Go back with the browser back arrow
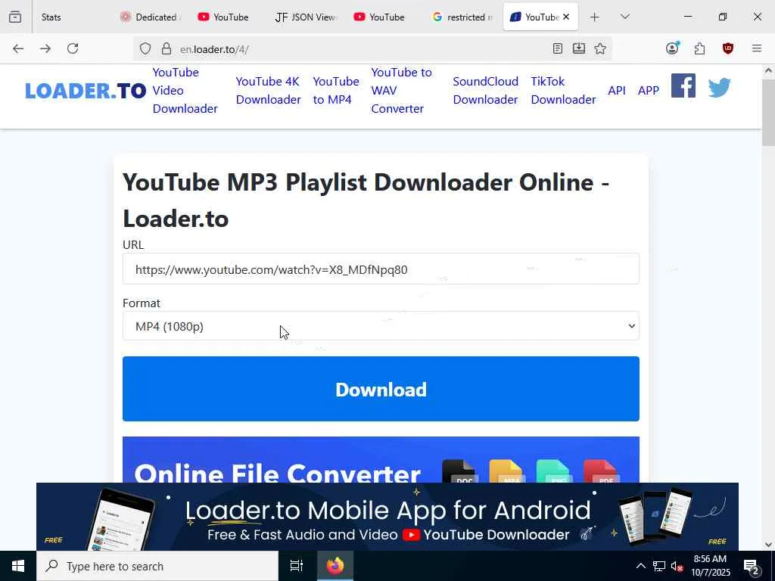775x581 pixels. pos(18,48)
